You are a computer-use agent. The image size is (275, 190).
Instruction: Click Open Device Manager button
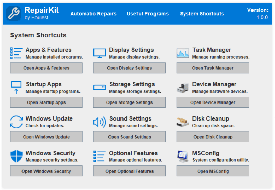[213, 102]
